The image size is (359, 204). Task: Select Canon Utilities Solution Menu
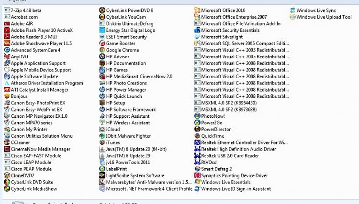(x=38, y=136)
